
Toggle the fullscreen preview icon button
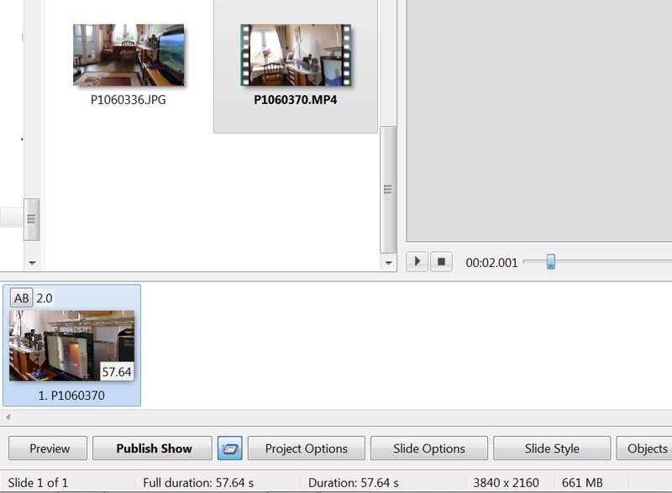click(x=229, y=448)
